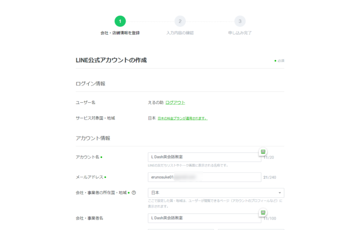Click the ログイン情報 section heading
The width and height of the screenshot is (346, 230).
click(91, 84)
